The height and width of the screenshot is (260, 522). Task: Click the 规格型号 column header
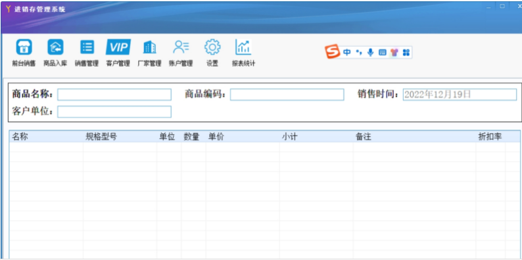[x=120, y=136]
